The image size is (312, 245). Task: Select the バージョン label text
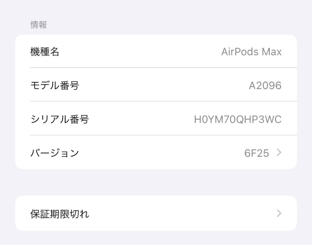55,153
